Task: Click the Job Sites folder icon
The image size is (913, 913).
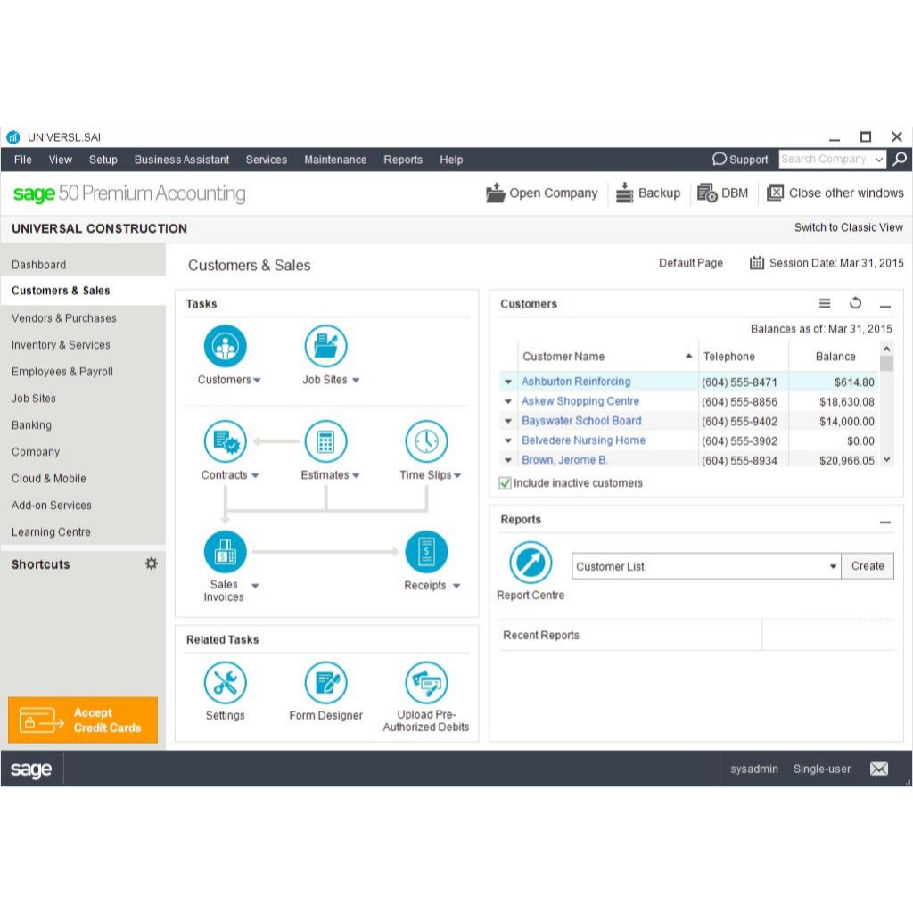Action: click(x=325, y=346)
